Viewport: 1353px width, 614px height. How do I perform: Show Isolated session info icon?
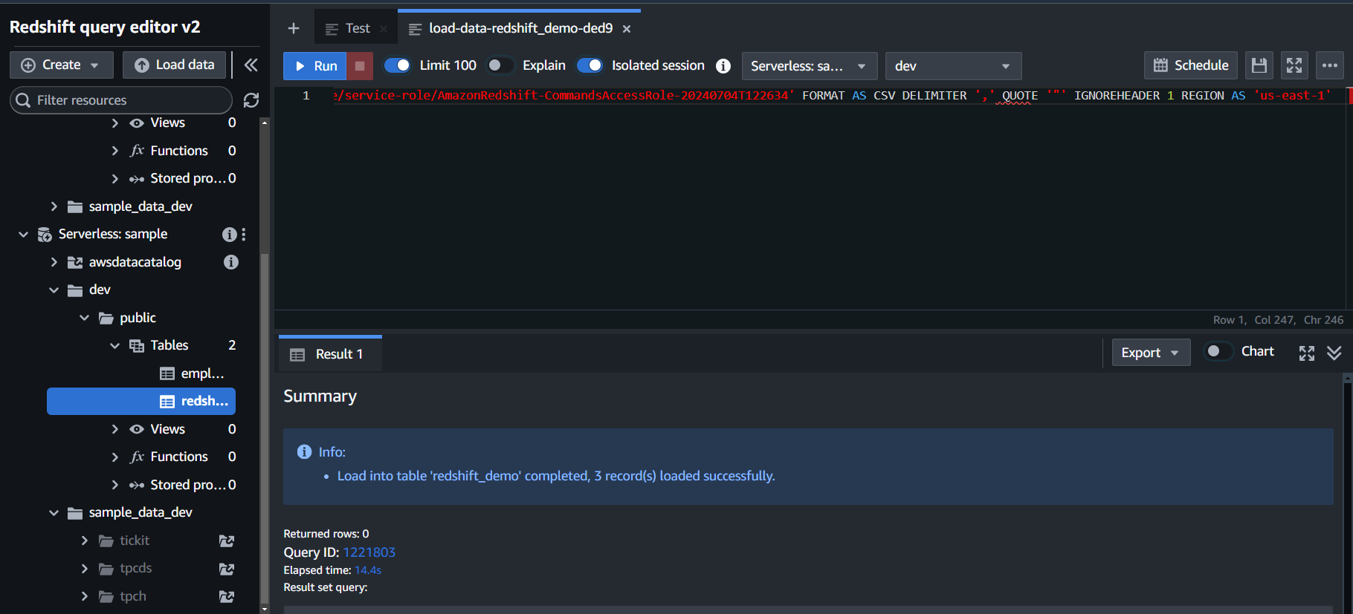point(723,66)
